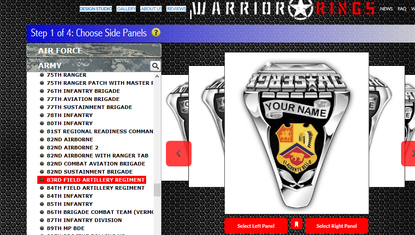Select 87TH INFANTRY DIVISION tree item
This screenshot has width=415, height=235.
point(84,220)
